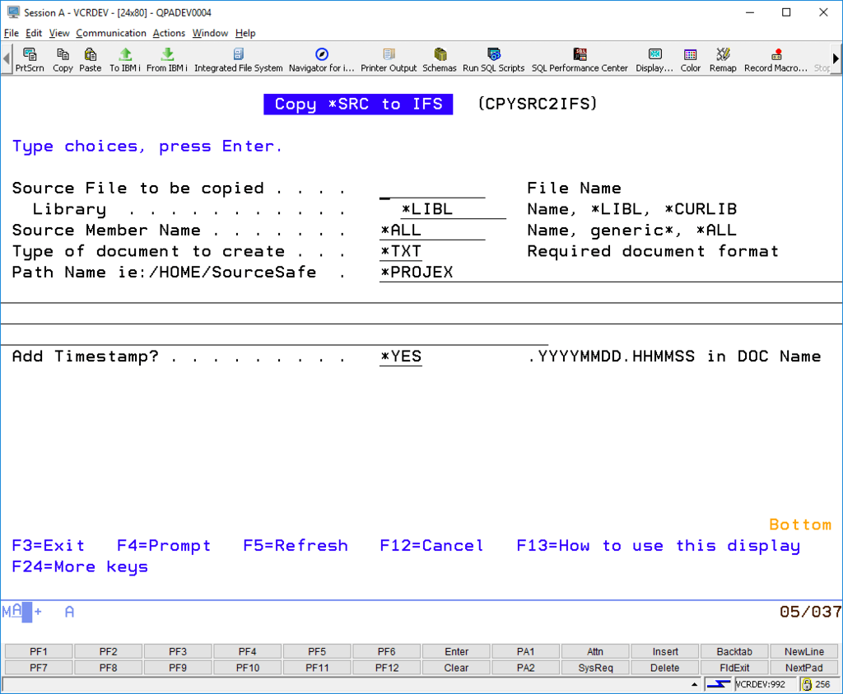Click the Source Member Name field *ALL
Viewport: 843px width, 694px height.
432,230
